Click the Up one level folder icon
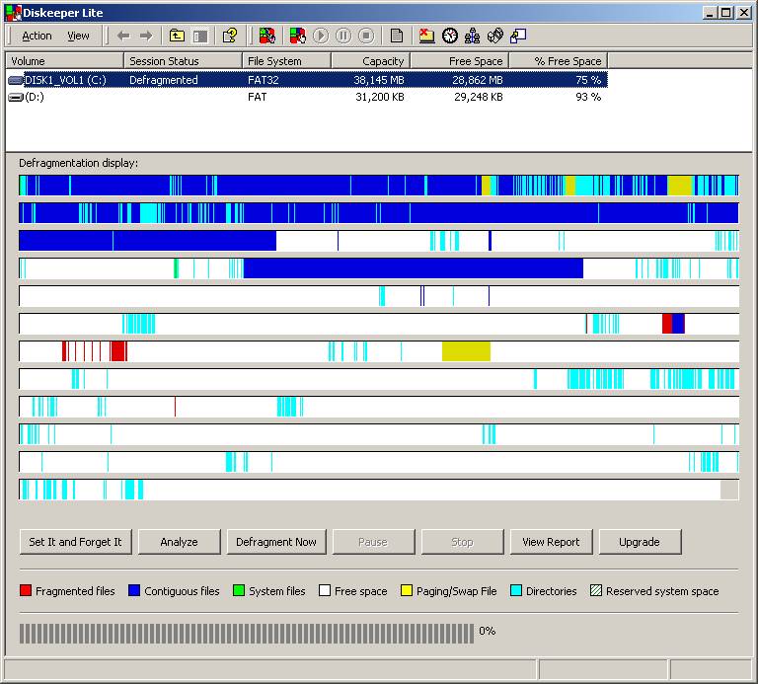The height and width of the screenshot is (684, 758). pyautogui.click(x=177, y=36)
